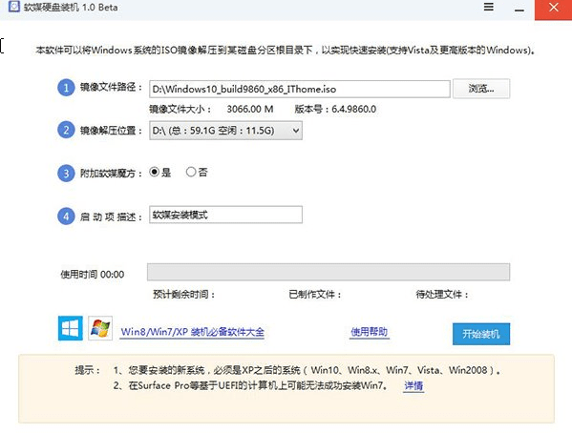Click the 版本号：6.4.9860.0 text
The height and width of the screenshot is (433, 572).
(x=335, y=109)
